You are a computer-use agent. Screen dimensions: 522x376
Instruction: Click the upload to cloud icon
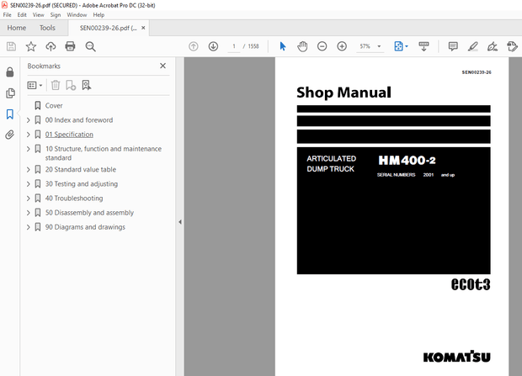[51, 46]
